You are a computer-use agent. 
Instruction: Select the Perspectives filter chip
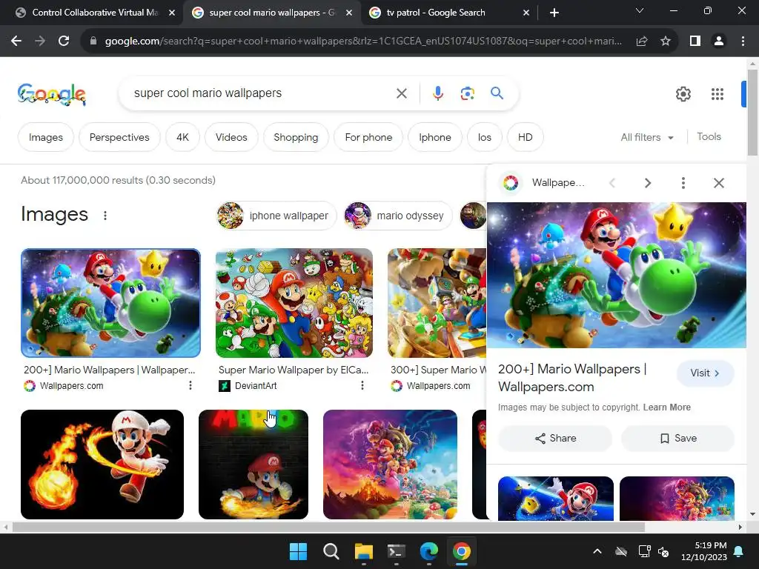(x=119, y=137)
